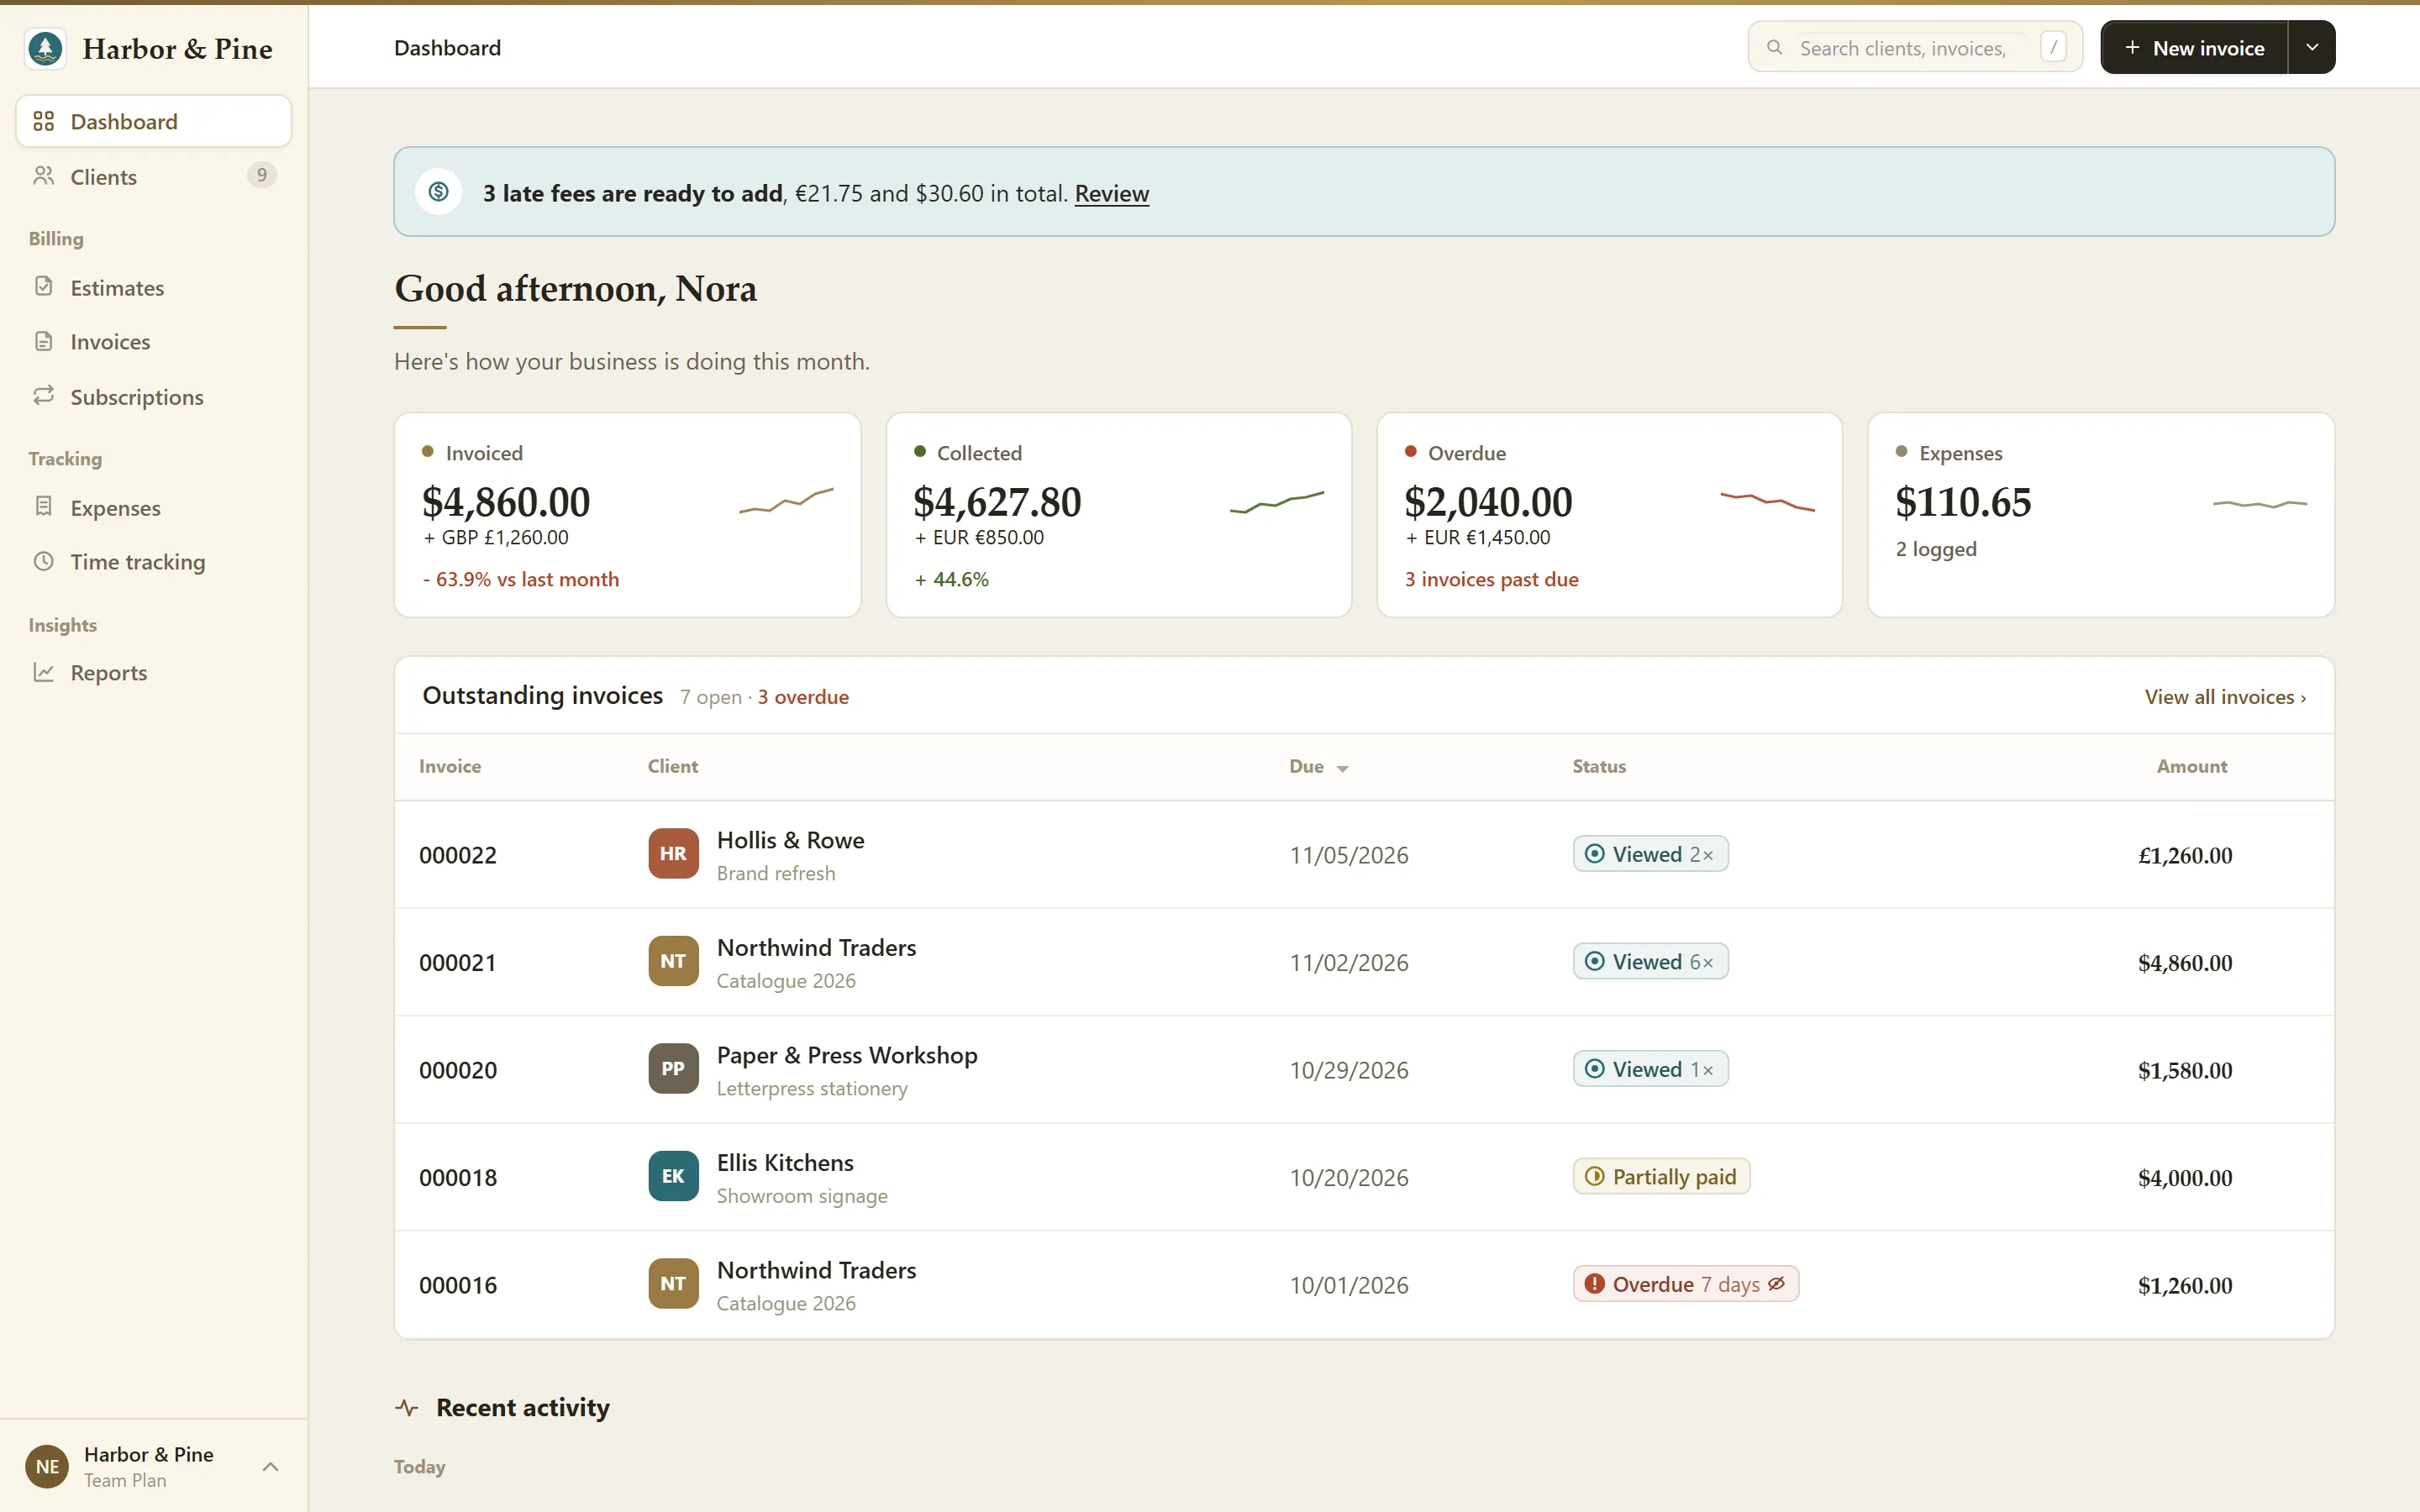Click the Amount column header
The width and height of the screenshot is (2420, 1512).
(x=2191, y=766)
